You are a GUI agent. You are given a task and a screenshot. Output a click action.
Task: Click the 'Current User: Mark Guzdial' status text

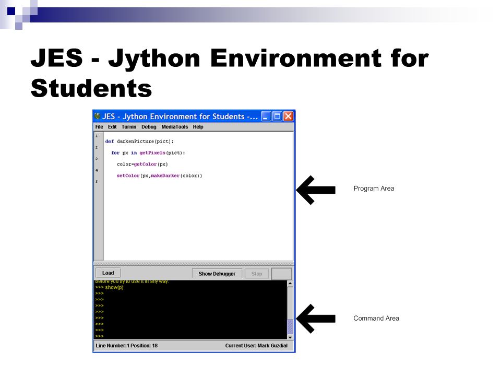(x=256, y=346)
